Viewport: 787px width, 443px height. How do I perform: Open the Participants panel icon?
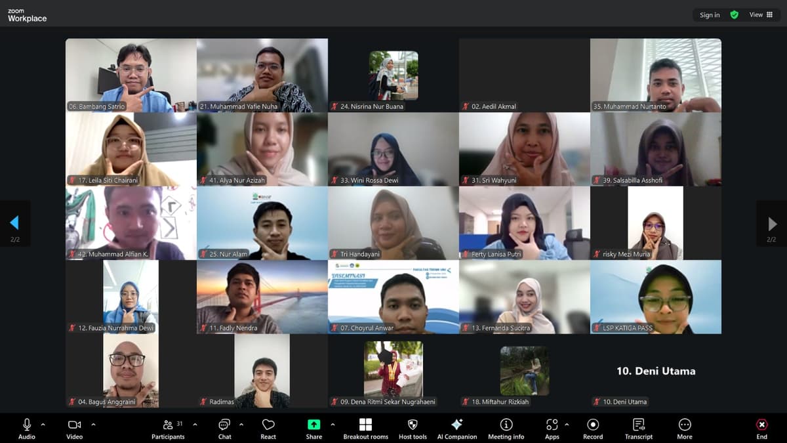coord(168,425)
